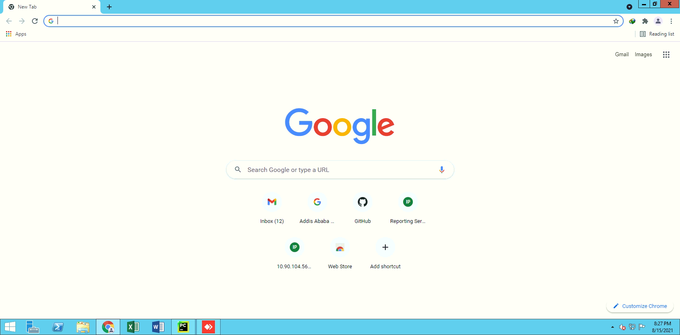Open the Reporting Ser... shortcut tile
The width and height of the screenshot is (680, 335).
[x=408, y=209]
